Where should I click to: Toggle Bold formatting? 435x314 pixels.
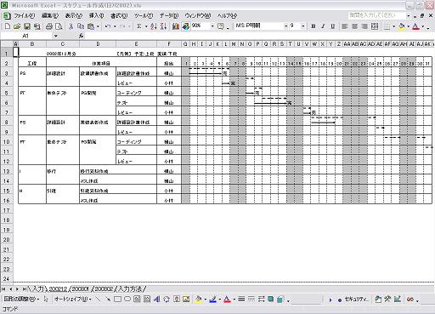314,26
